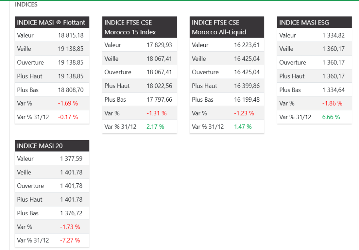359x250 pixels.
Task: Click Morocco 15 Index value 17 829,93
Action: 159,45
